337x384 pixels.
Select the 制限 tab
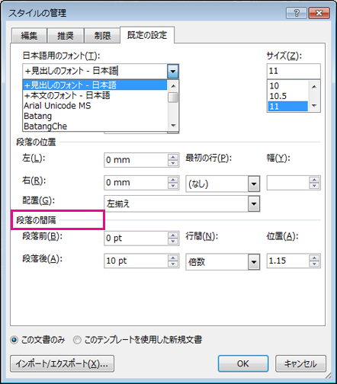click(102, 36)
